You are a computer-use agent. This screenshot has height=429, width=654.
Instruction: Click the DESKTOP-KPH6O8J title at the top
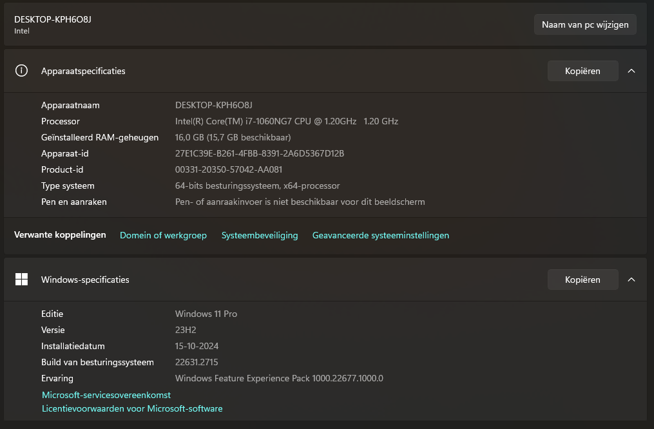[x=53, y=19]
